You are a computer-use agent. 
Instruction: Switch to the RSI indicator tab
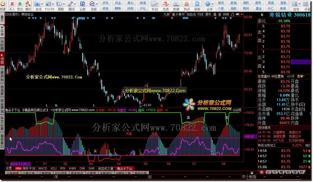(62, 168)
